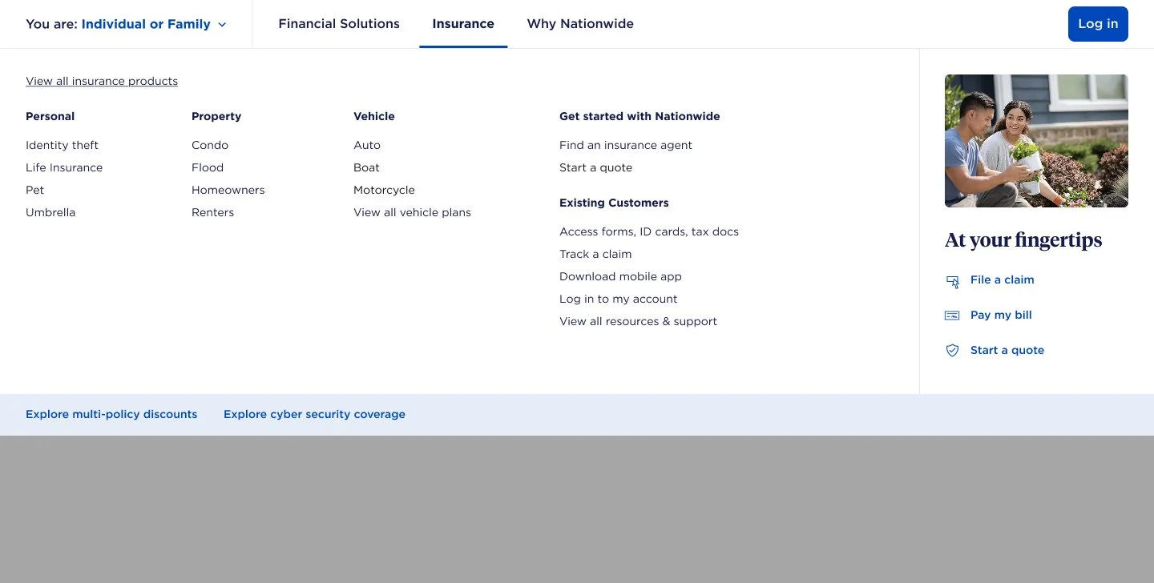The height and width of the screenshot is (583, 1154).
Task: Click the File a claim icon
Action: point(952,281)
